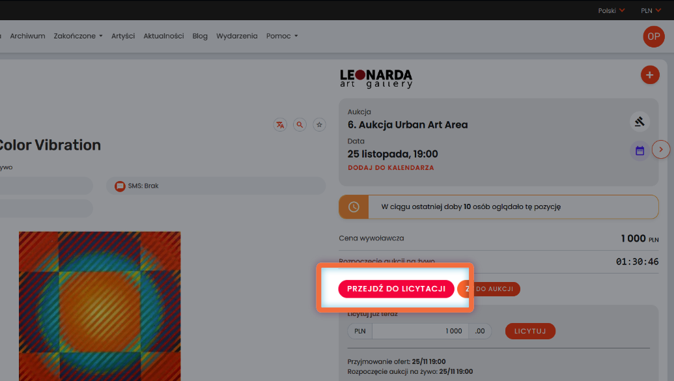Click the date 25 listopada, 19:00

(393, 154)
